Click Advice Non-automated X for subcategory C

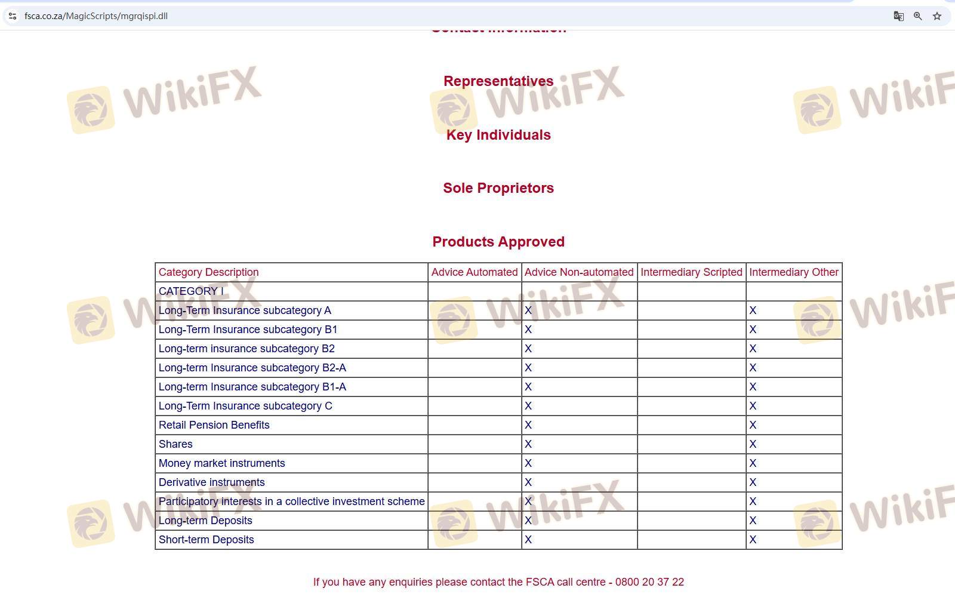[528, 406]
